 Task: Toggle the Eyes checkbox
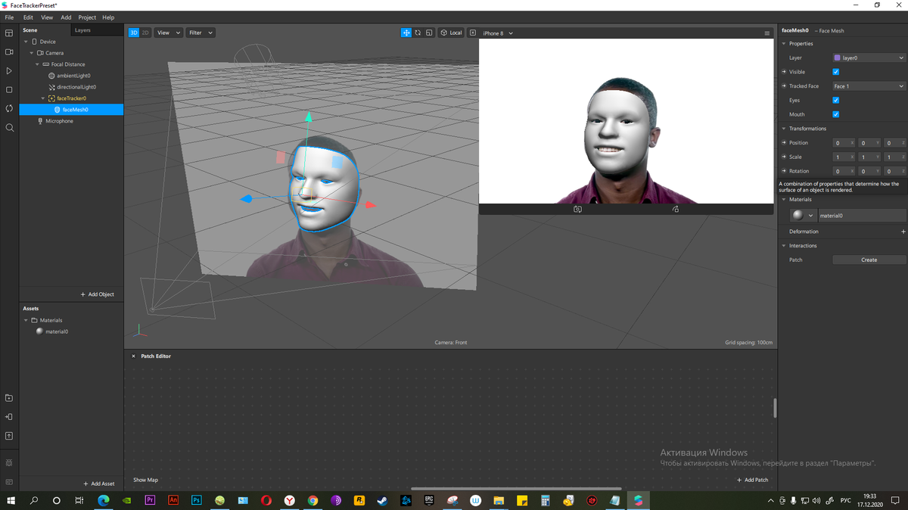(836, 100)
